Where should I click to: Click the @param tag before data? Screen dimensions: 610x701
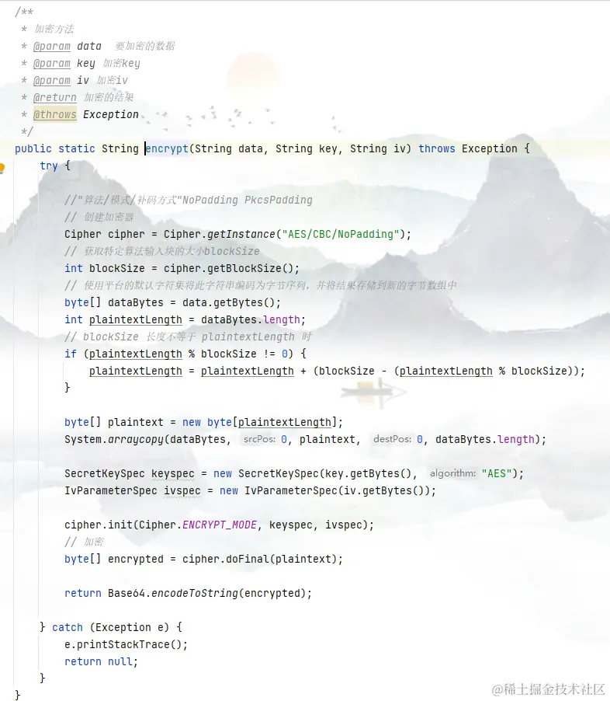tap(52, 46)
